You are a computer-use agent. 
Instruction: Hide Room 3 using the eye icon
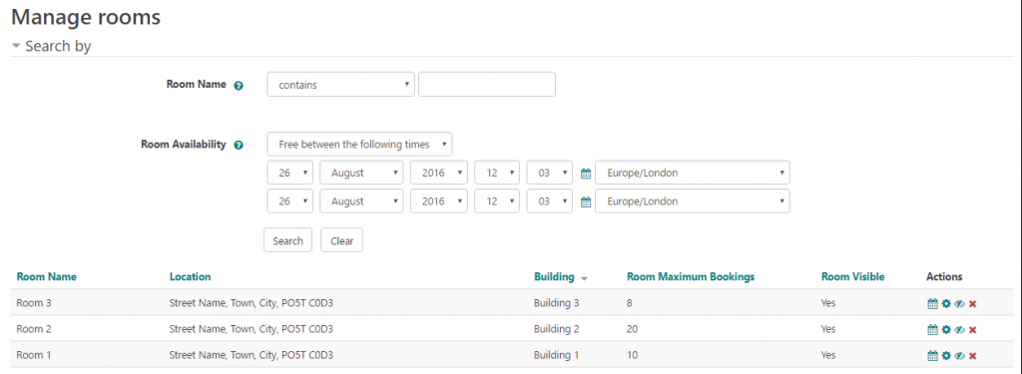(959, 303)
